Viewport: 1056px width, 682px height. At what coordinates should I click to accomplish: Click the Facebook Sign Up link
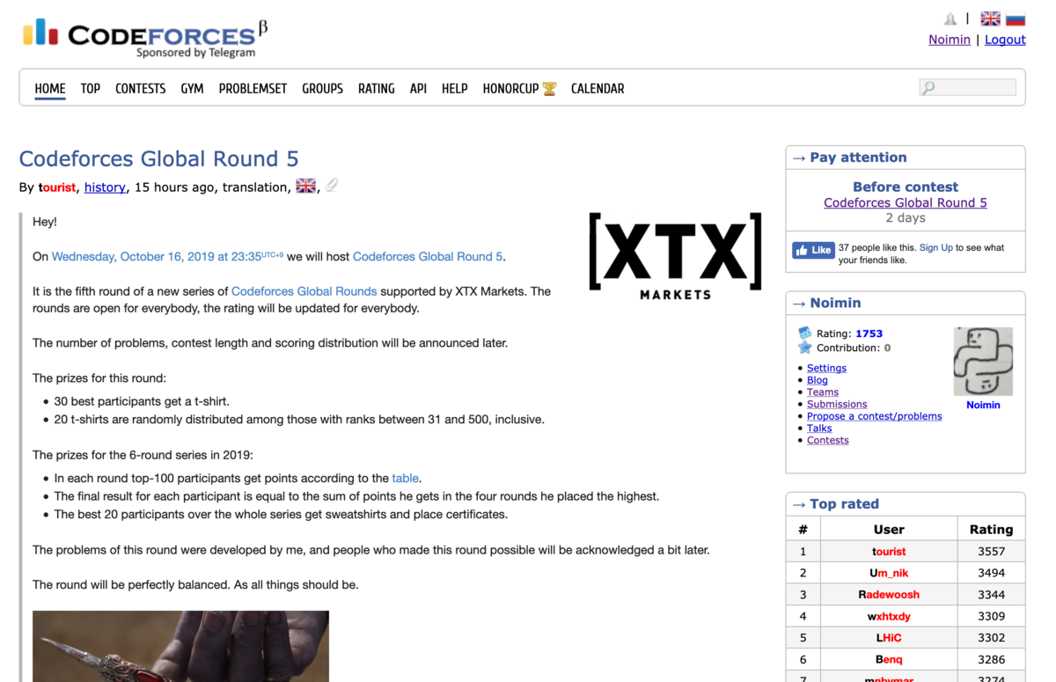point(935,247)
